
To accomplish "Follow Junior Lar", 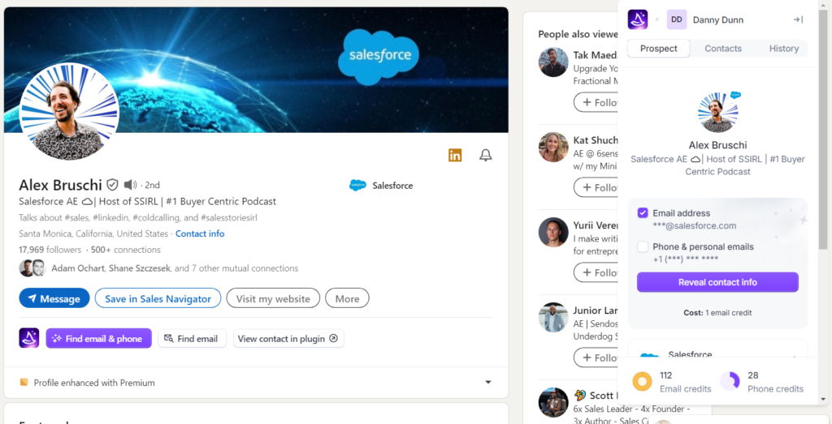I will click(596, 358).
